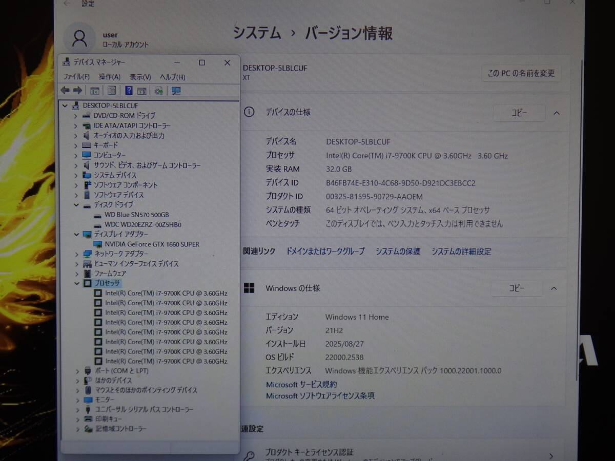Click コピー button for Windows の仕様
615x461 pixels.
click(517, 288)
